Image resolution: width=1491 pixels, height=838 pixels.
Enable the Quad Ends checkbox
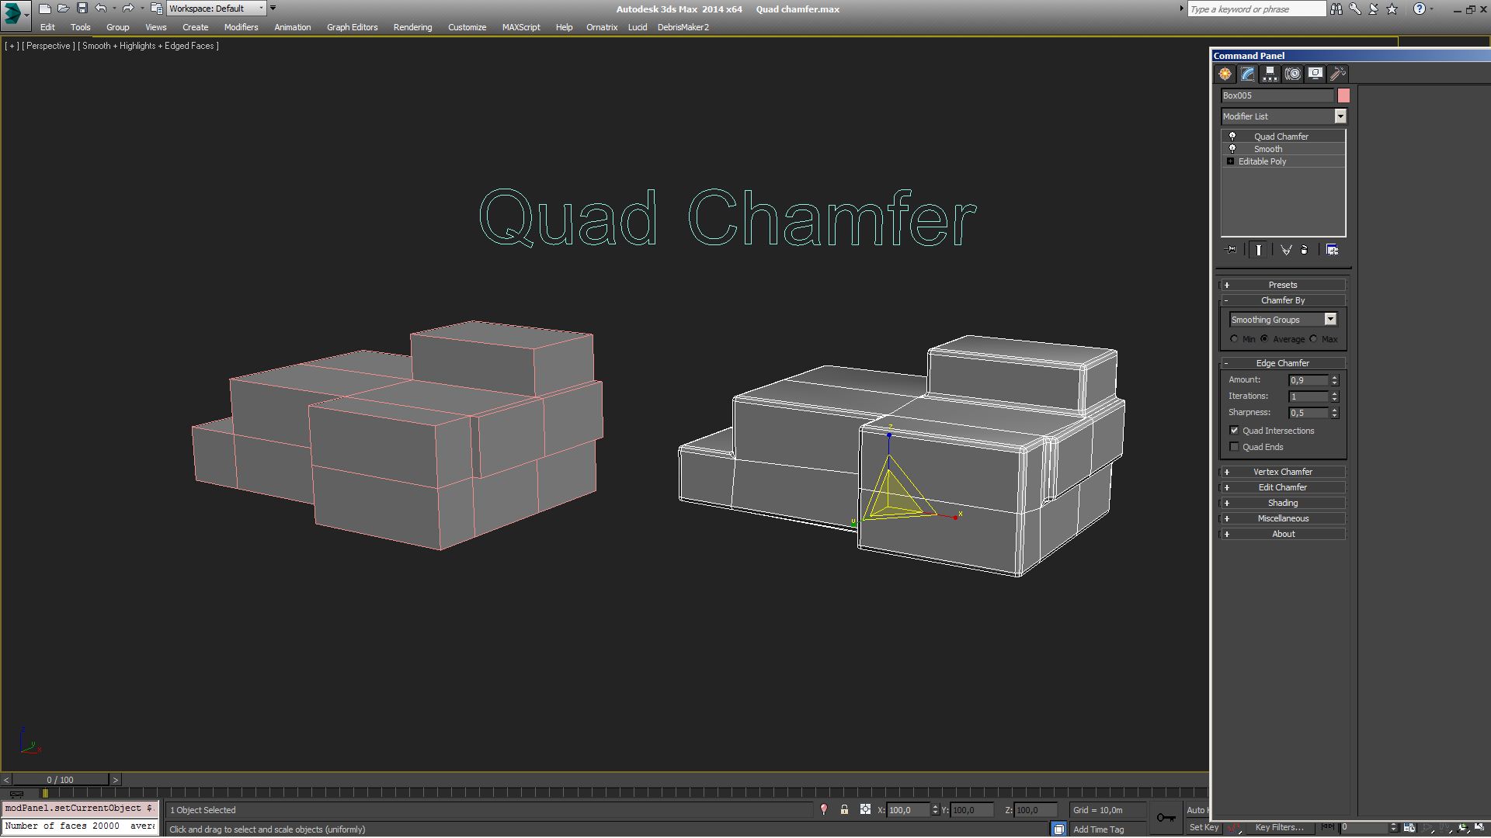(1234, 447)
